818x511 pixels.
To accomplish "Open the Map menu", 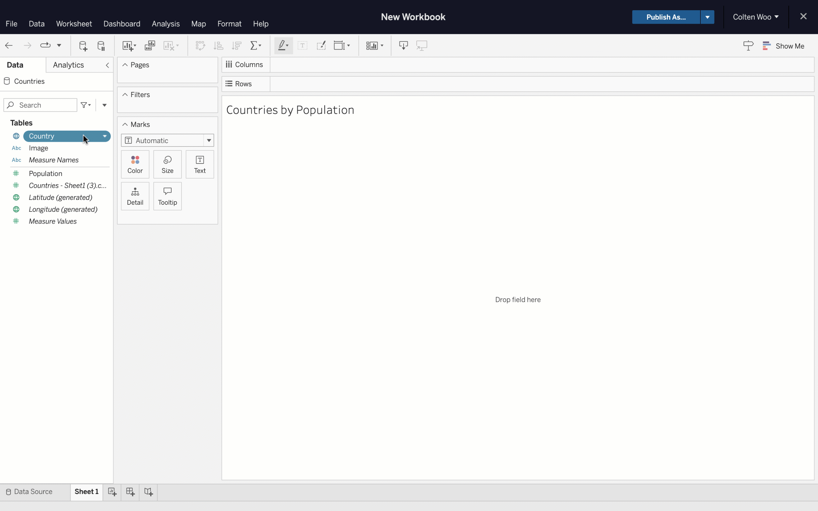I will pyautogui.click(x=198, y=24).
